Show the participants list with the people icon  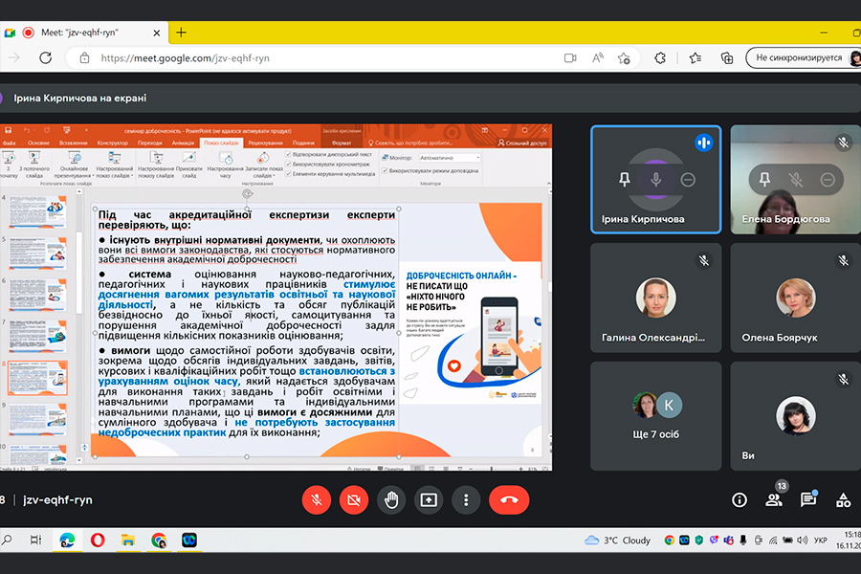[774, 499]
